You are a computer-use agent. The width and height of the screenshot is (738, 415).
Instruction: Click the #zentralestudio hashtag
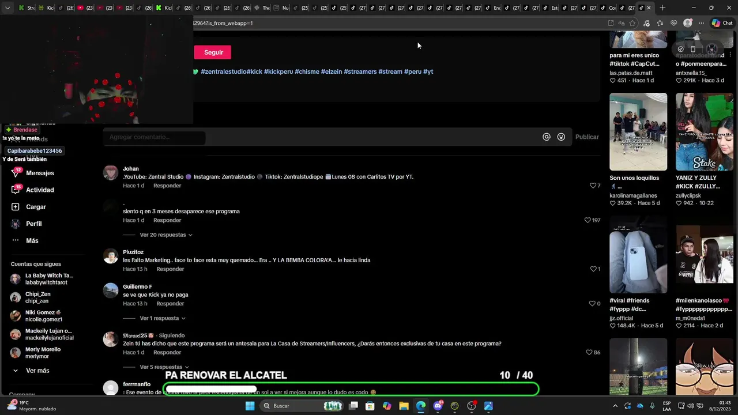tap(224, 71)
